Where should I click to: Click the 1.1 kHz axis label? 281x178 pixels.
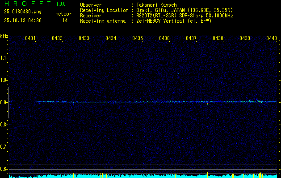point(4,58)
